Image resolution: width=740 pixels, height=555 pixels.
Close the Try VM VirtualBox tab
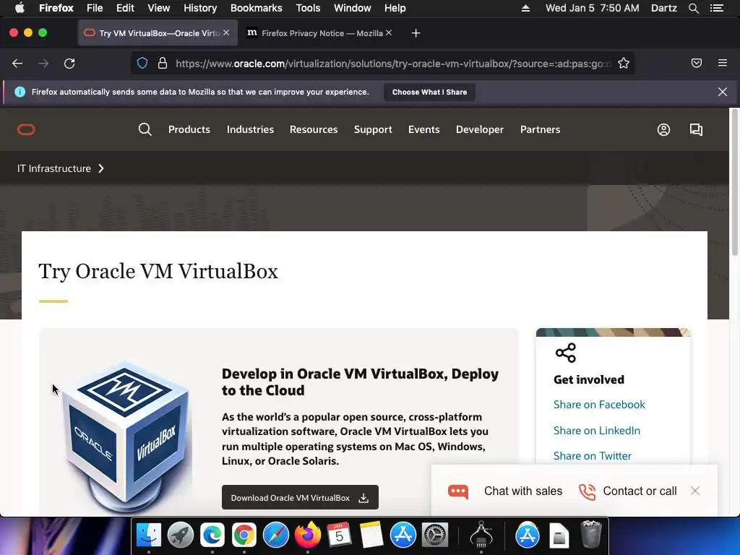(x=226, y=33)
